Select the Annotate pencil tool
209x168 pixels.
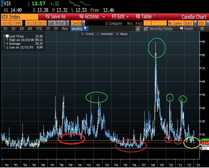[105, 34]
